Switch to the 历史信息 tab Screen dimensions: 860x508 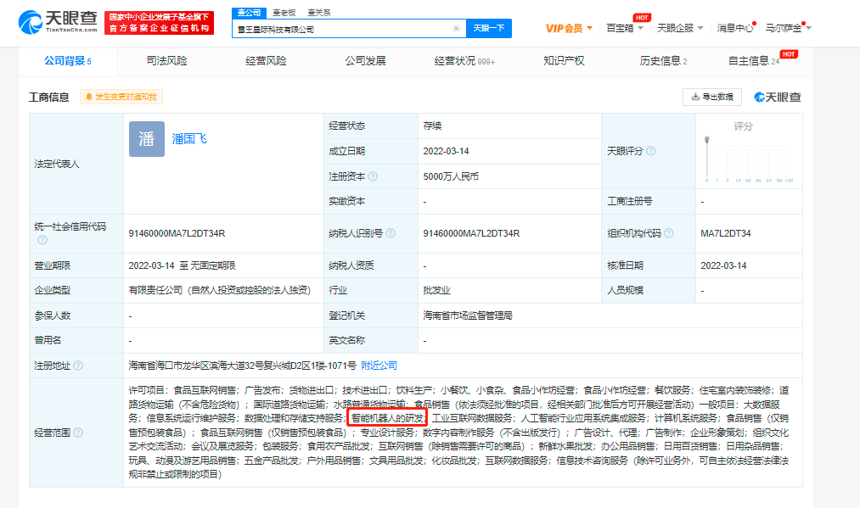click(663, 61)
